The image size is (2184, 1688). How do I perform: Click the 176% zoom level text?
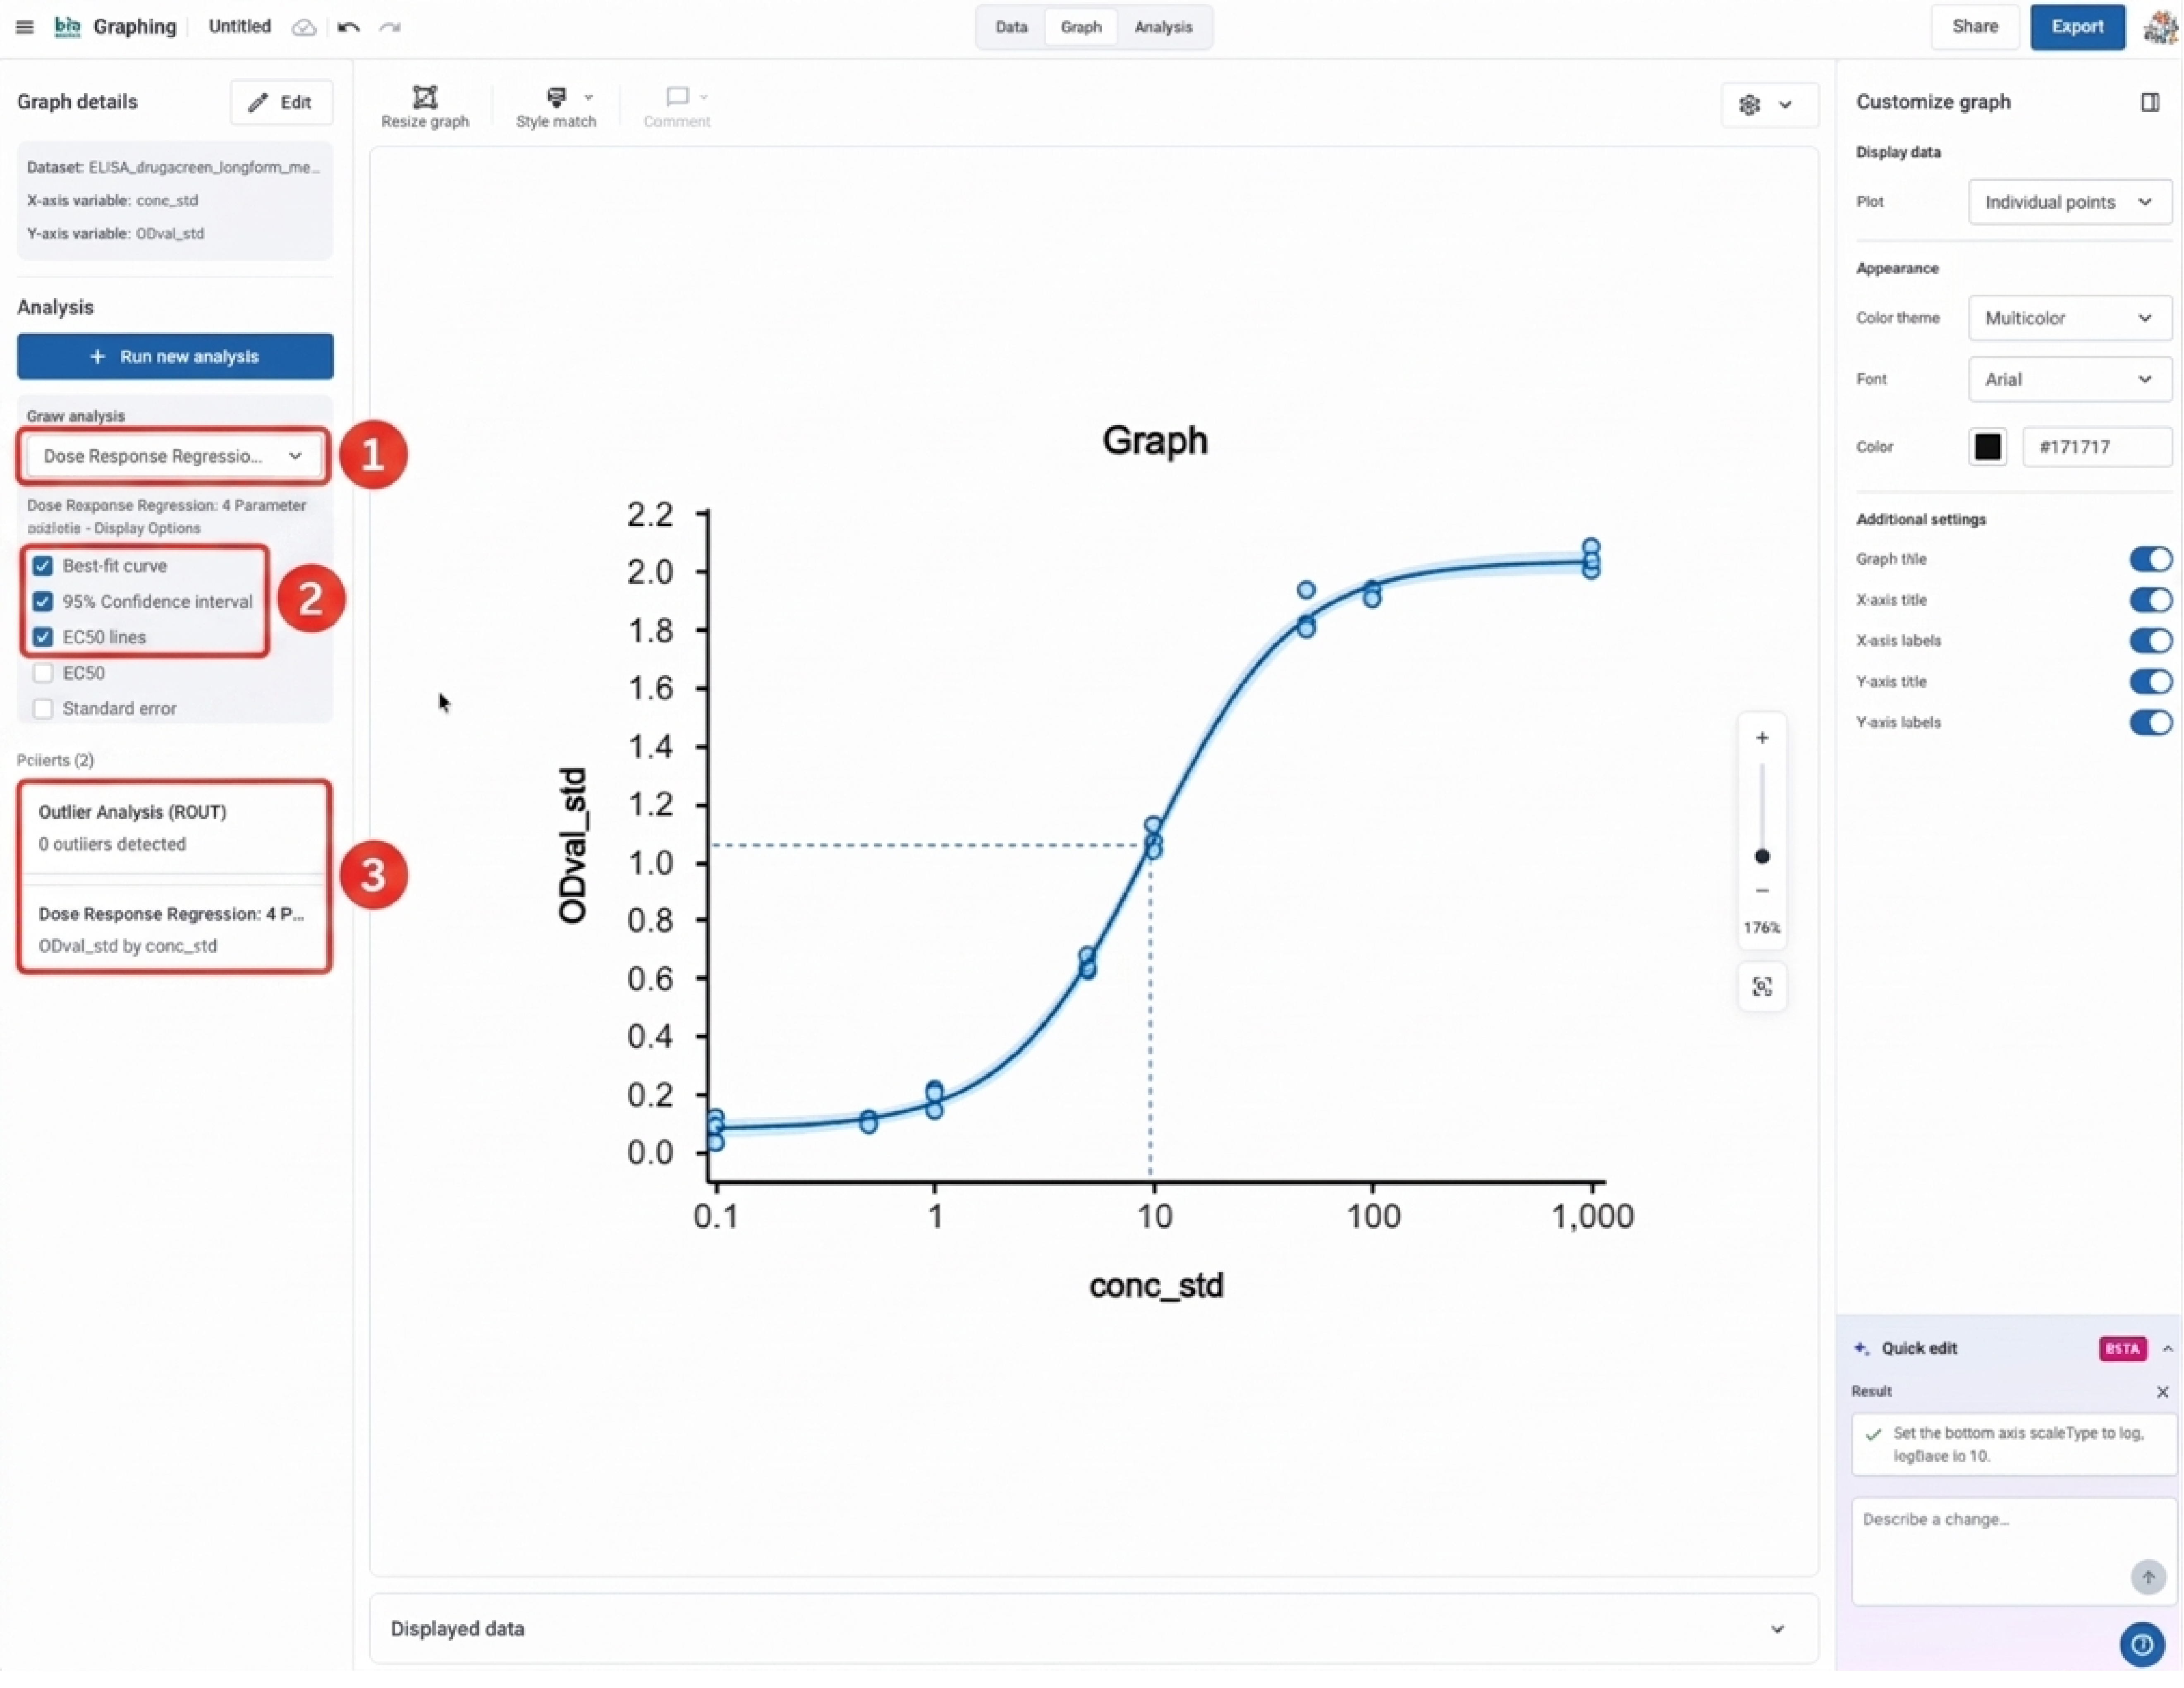coord(1763,928)
